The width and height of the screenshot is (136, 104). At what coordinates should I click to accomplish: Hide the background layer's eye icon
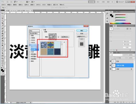tap(110, 69)
